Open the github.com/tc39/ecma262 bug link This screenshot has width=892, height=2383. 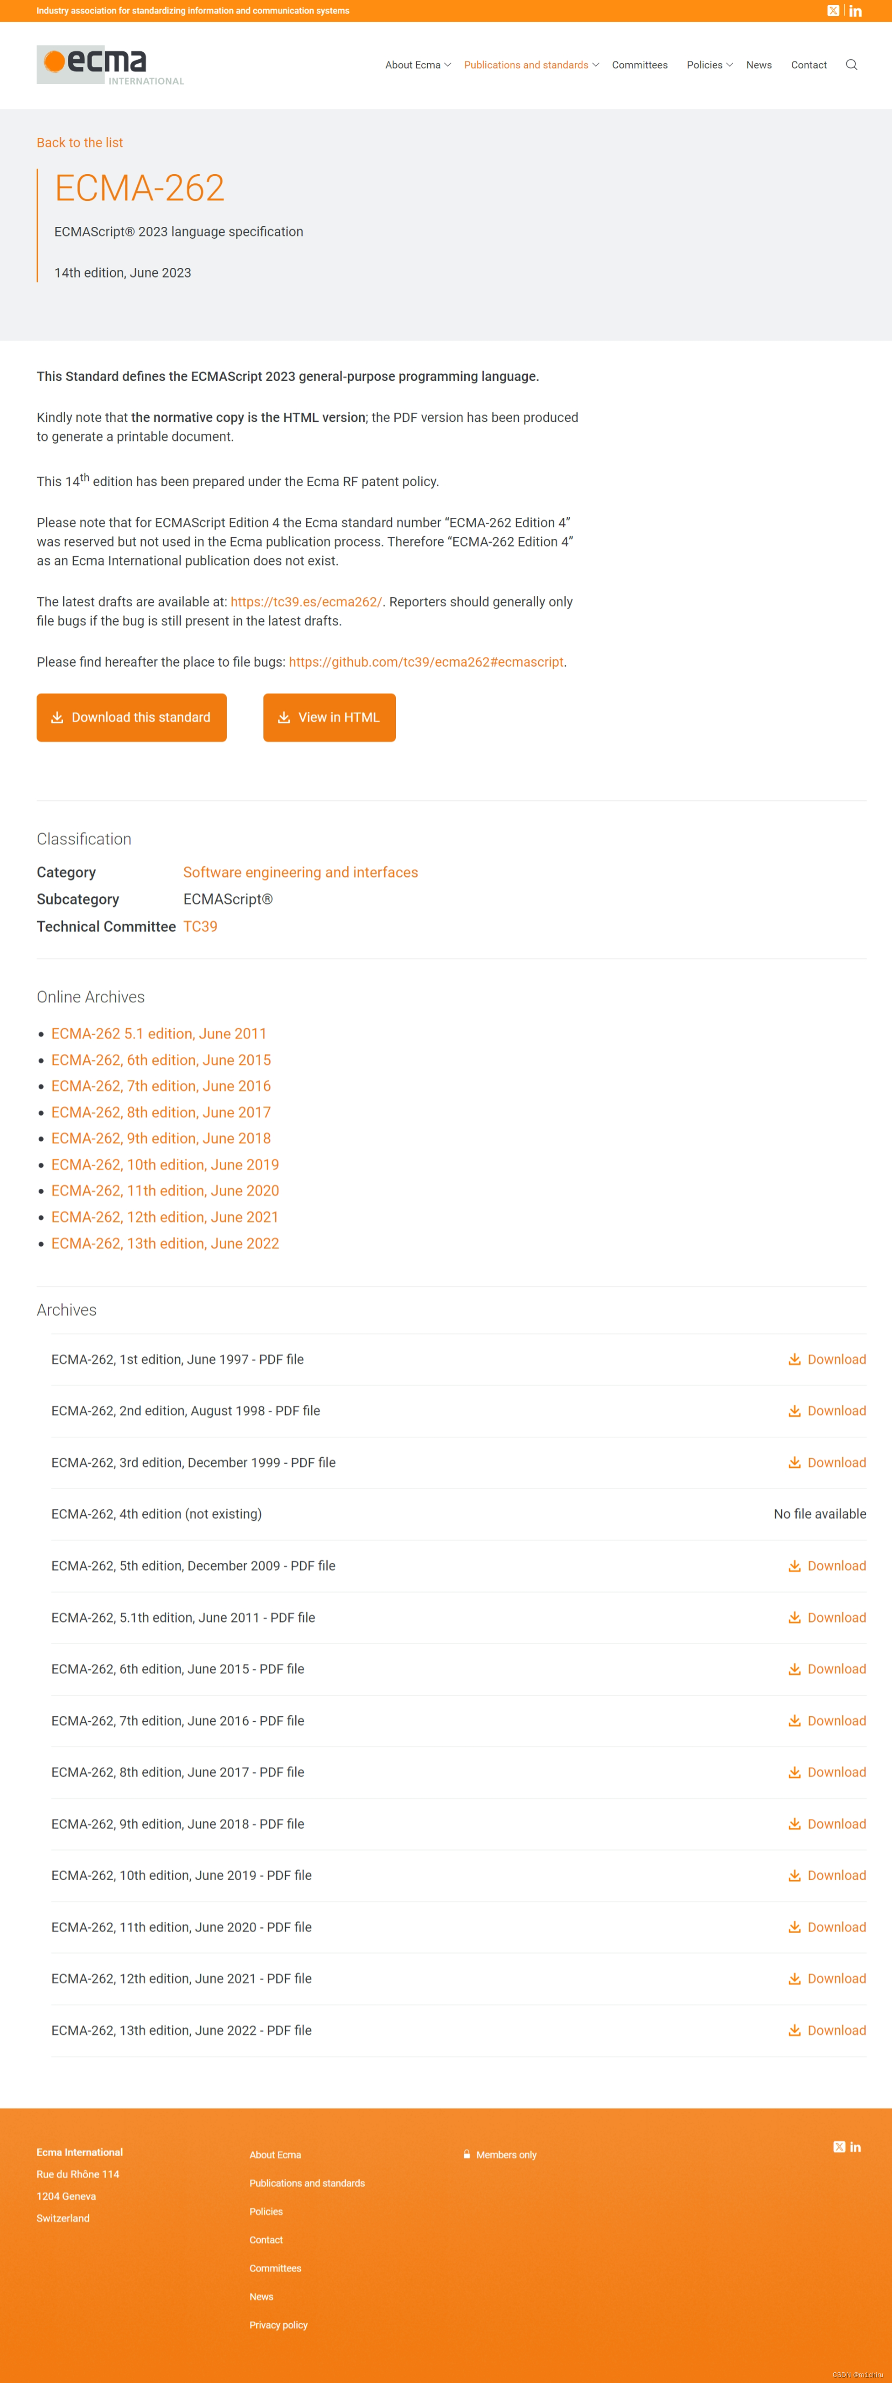[x=426, y=661]
